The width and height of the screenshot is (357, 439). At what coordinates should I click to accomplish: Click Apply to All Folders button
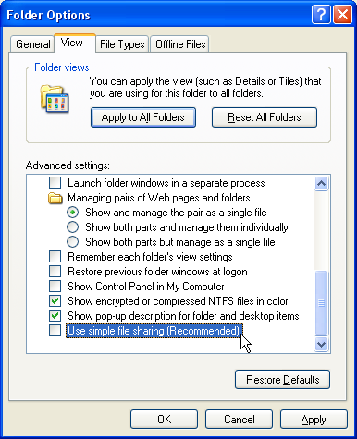click(x=143, y=117)
